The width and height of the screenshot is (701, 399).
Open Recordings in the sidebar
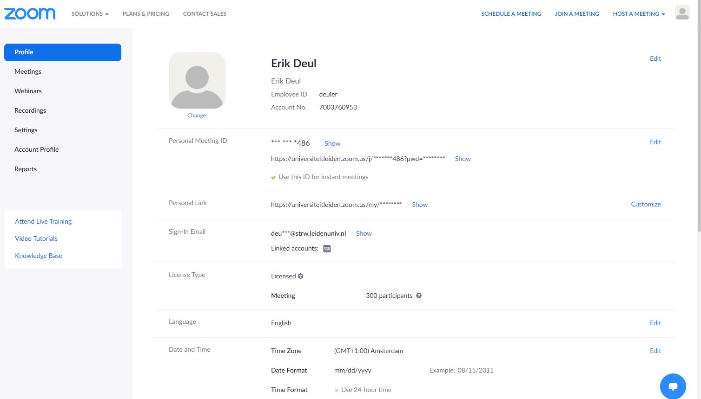pos(30,110)
